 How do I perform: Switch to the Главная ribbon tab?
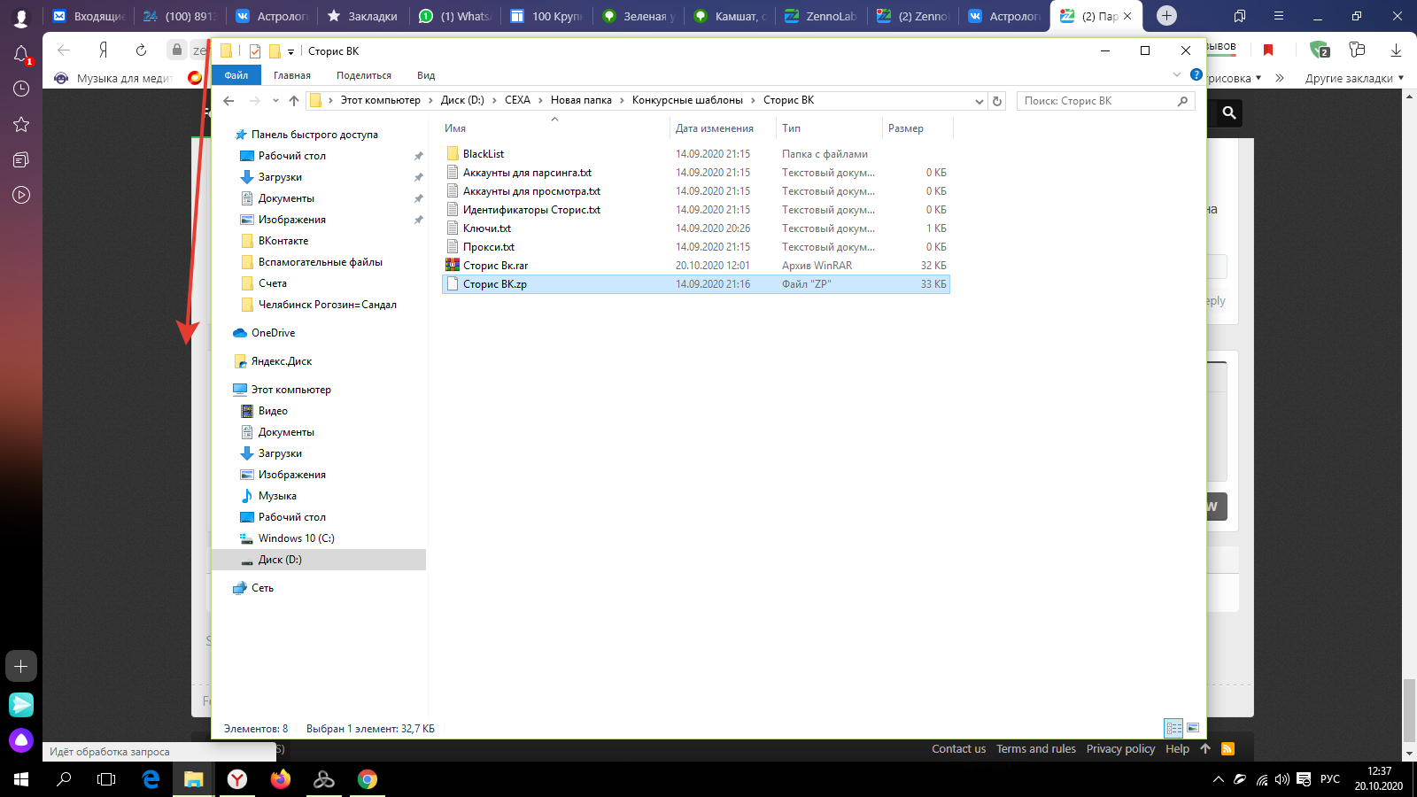[292, 75]
